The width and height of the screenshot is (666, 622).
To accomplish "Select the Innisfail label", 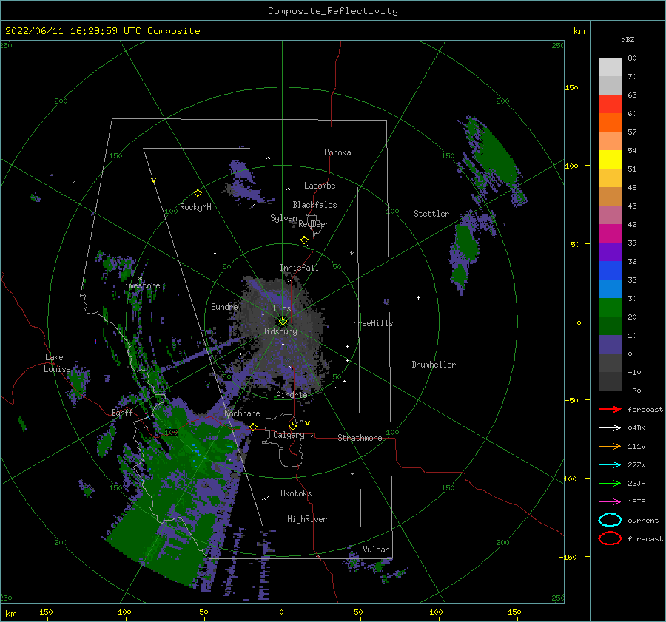I will (x=299, y=268).
